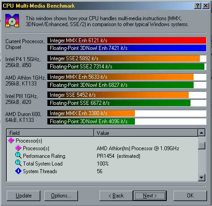
Task: Go to previous page with Back button
Action: point(116,196)
